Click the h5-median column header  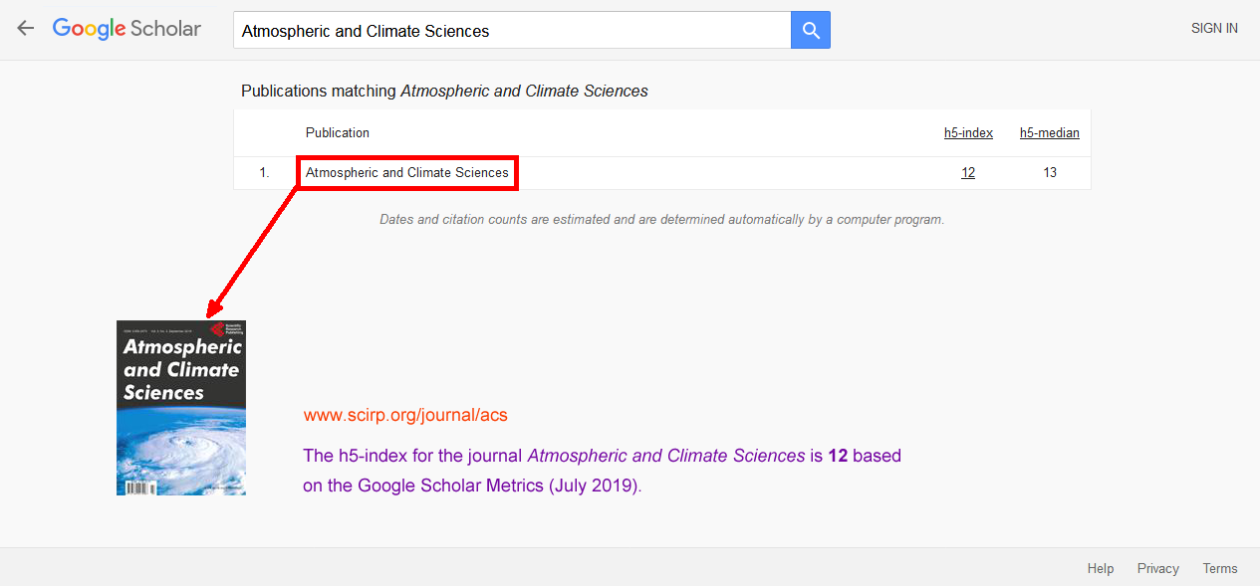point(1049,133)
